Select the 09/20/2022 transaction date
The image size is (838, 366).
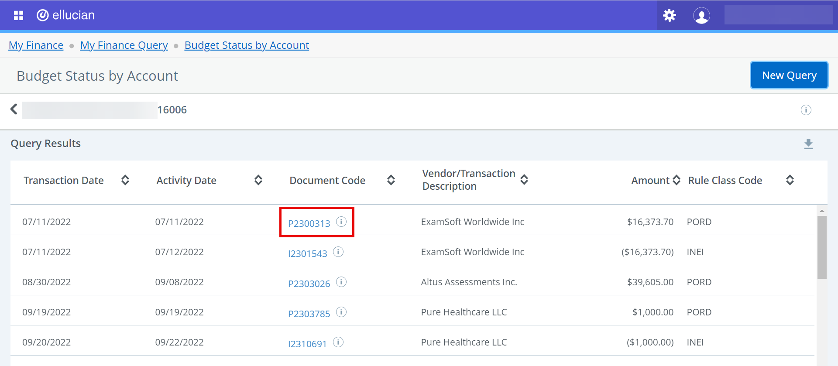pyautogui.click(x=46, y=342)
